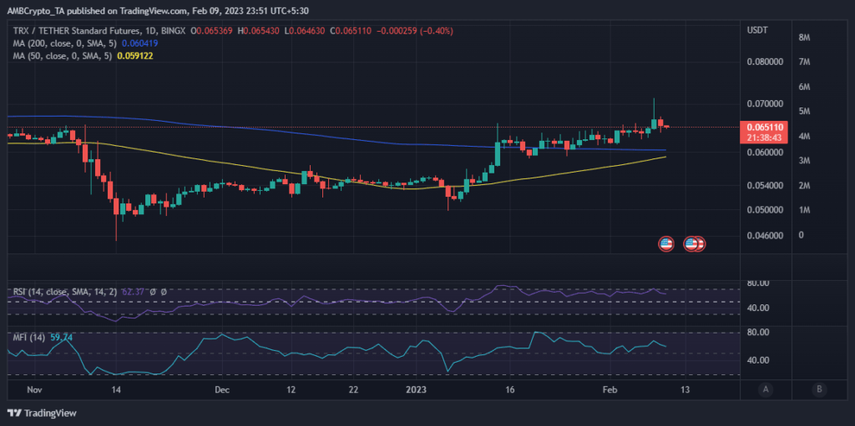The width and height of the screenshot is (855, 426).
Task: Click the 0.059122 MA 50 value in yellow
Action: click(134, 55)
